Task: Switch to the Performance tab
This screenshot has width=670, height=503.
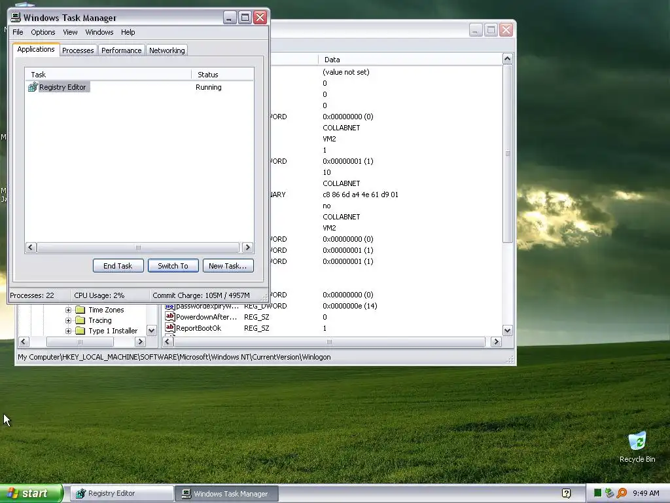Action: pyautogui.click(x=121, y=50)
